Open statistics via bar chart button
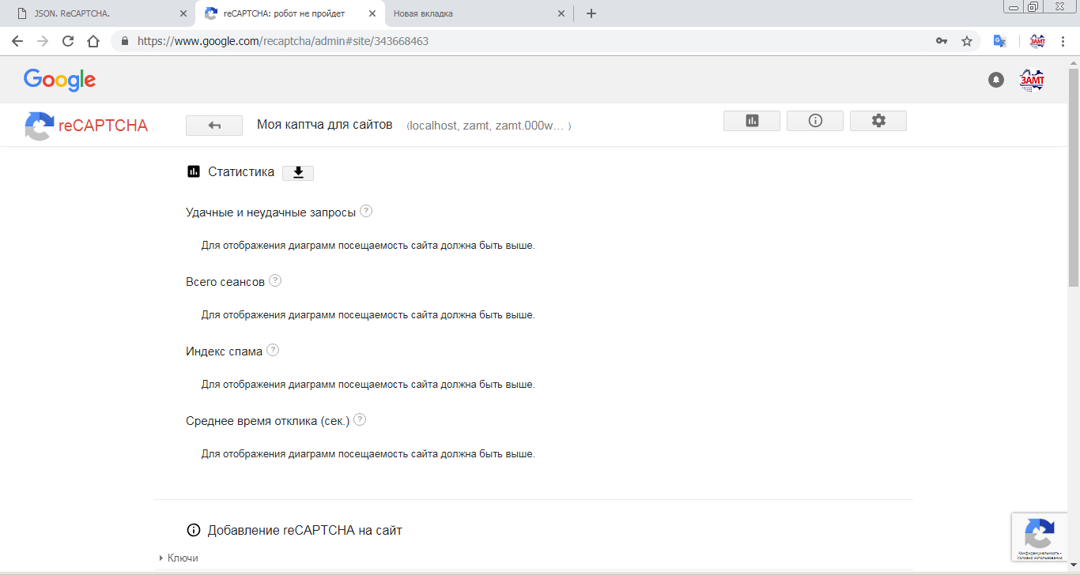Screen dimensions: 1080x575 [x=752, y=121]
